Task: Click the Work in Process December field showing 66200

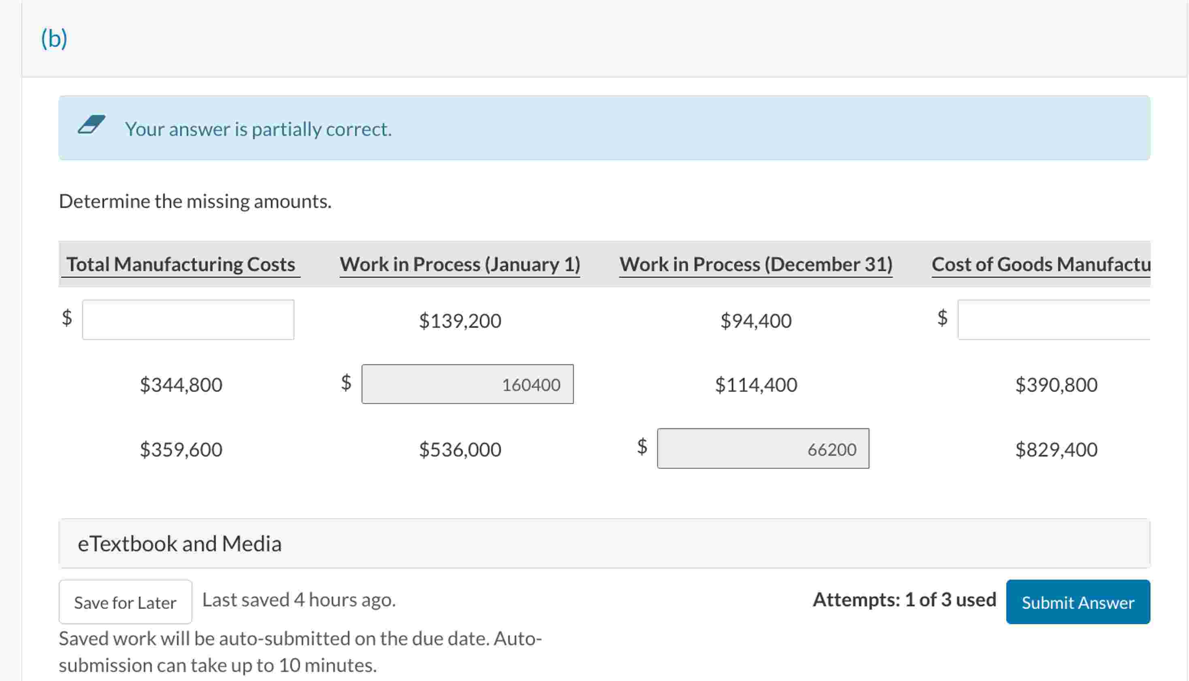Action: click(x=763, y=449)
